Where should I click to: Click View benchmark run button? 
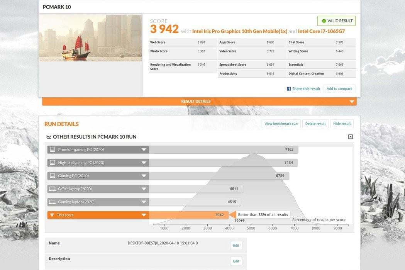pyautogui.click(x=281, y=124)
